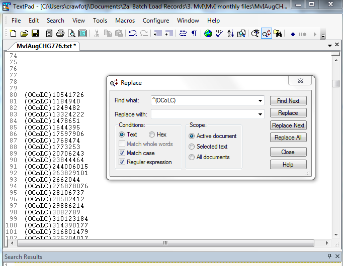Click the Open file folder icon
Screen dimensions: 343x266
(24, 34)
